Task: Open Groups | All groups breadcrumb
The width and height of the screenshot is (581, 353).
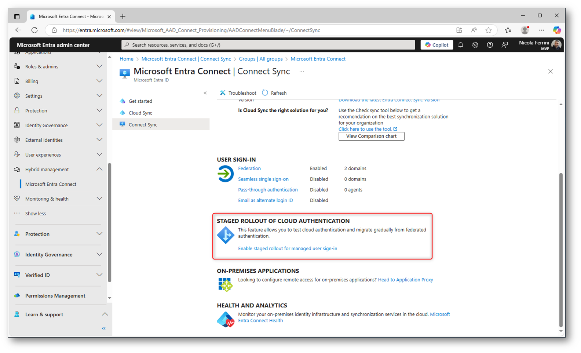Action: point(261,59)
